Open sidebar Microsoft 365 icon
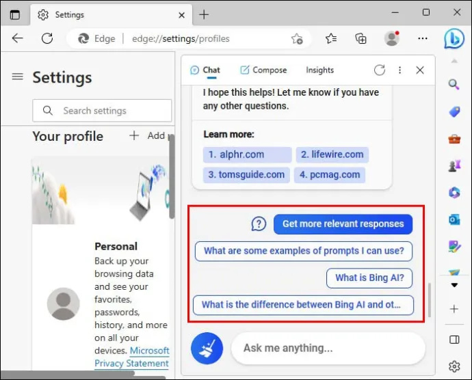This screenshot has width=472, height=380. pos(454,192)
